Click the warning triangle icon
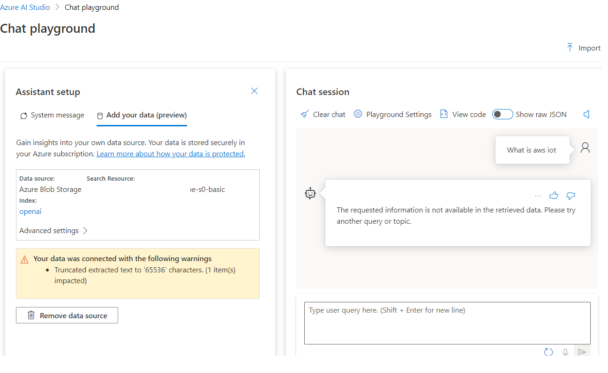608x373 pixels. click(x=25, y=259)
